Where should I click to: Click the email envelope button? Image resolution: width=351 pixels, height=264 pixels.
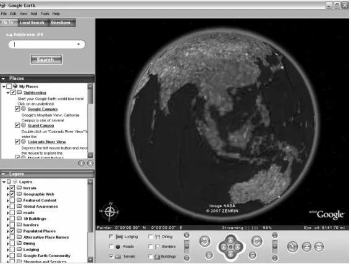319,247
